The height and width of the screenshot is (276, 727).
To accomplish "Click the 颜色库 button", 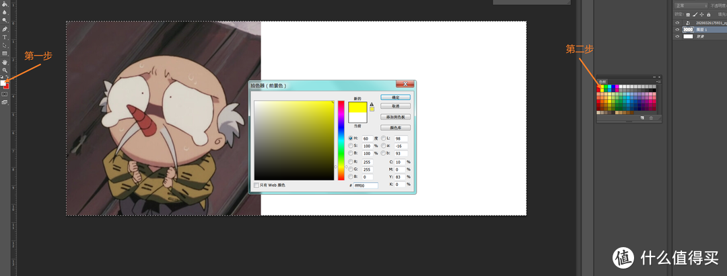I will click(x=395, y=128).
